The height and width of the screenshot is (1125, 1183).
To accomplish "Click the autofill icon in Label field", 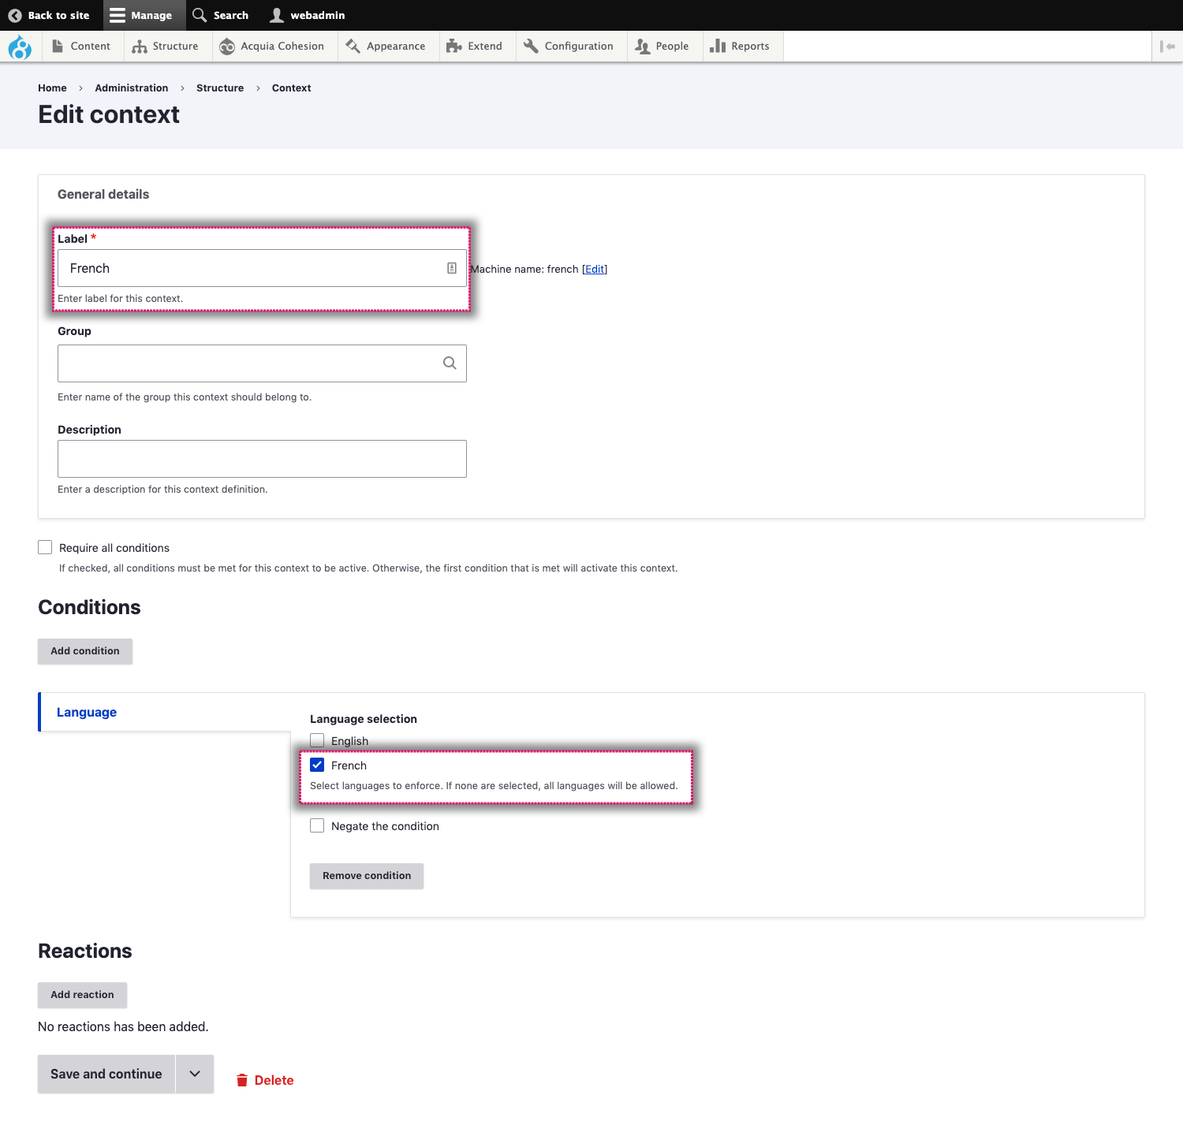I will tap(452, 268).
